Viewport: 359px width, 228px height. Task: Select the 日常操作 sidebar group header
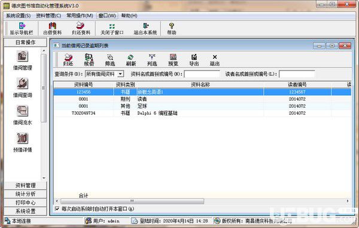(x=25, y=42)
